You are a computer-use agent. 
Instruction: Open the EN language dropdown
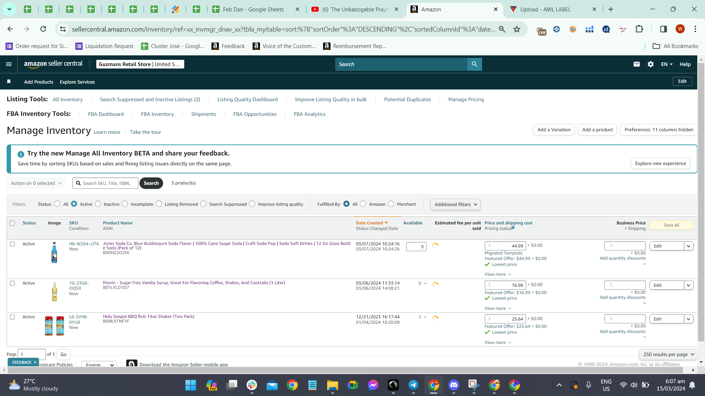667,64
